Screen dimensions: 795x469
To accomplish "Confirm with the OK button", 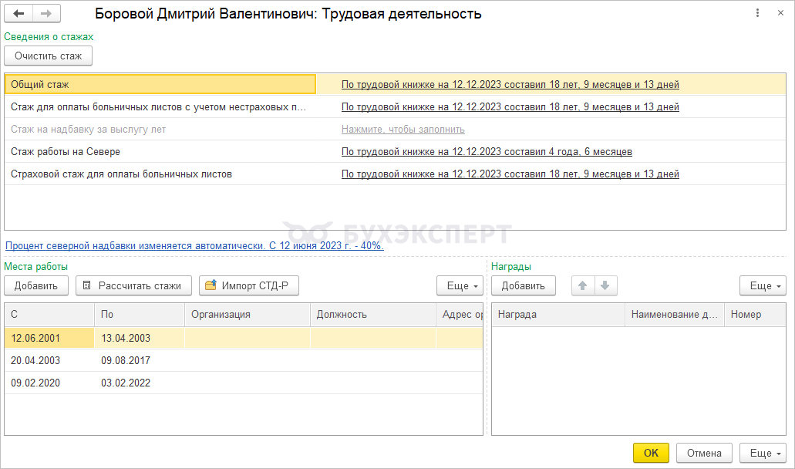I will 651,454.
